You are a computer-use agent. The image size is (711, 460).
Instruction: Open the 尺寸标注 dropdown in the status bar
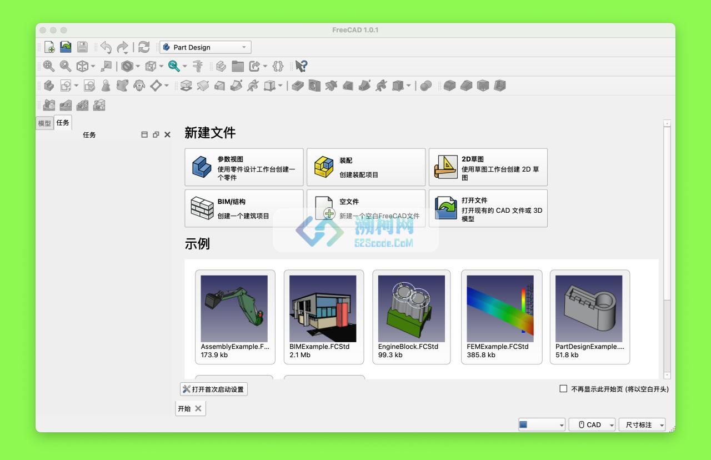tap(642, 424)
